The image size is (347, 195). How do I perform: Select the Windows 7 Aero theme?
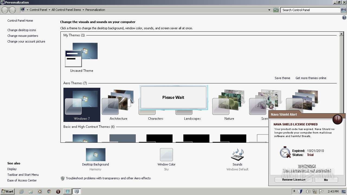point(82,105)
